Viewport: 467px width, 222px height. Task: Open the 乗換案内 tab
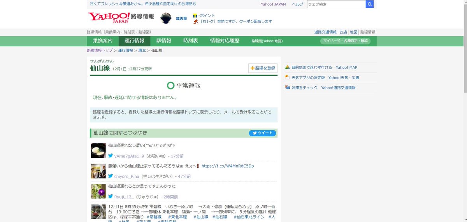pos(103,41)
